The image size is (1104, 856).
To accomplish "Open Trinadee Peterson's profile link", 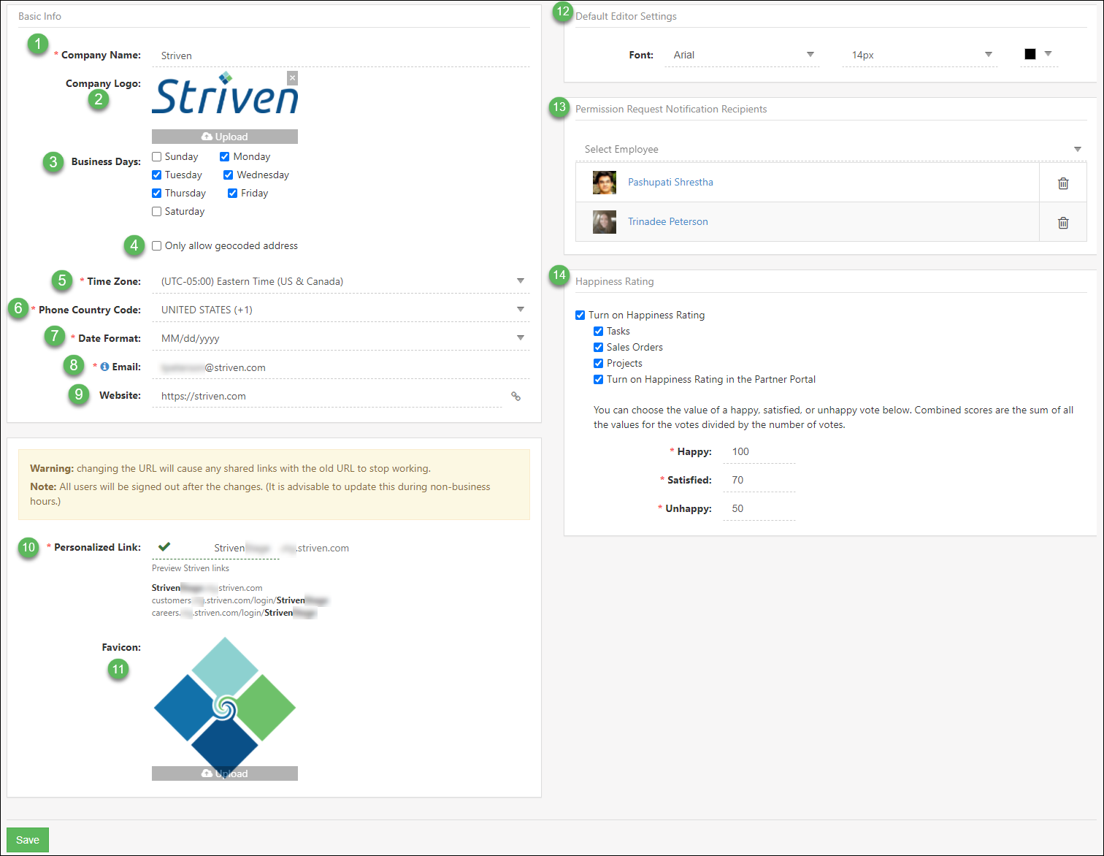I will click(668, 222).
